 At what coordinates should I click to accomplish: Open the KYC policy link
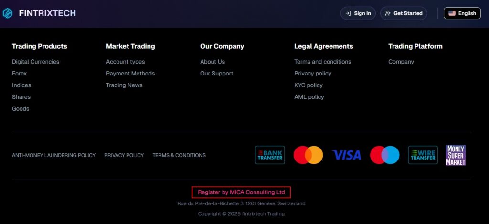308,85
